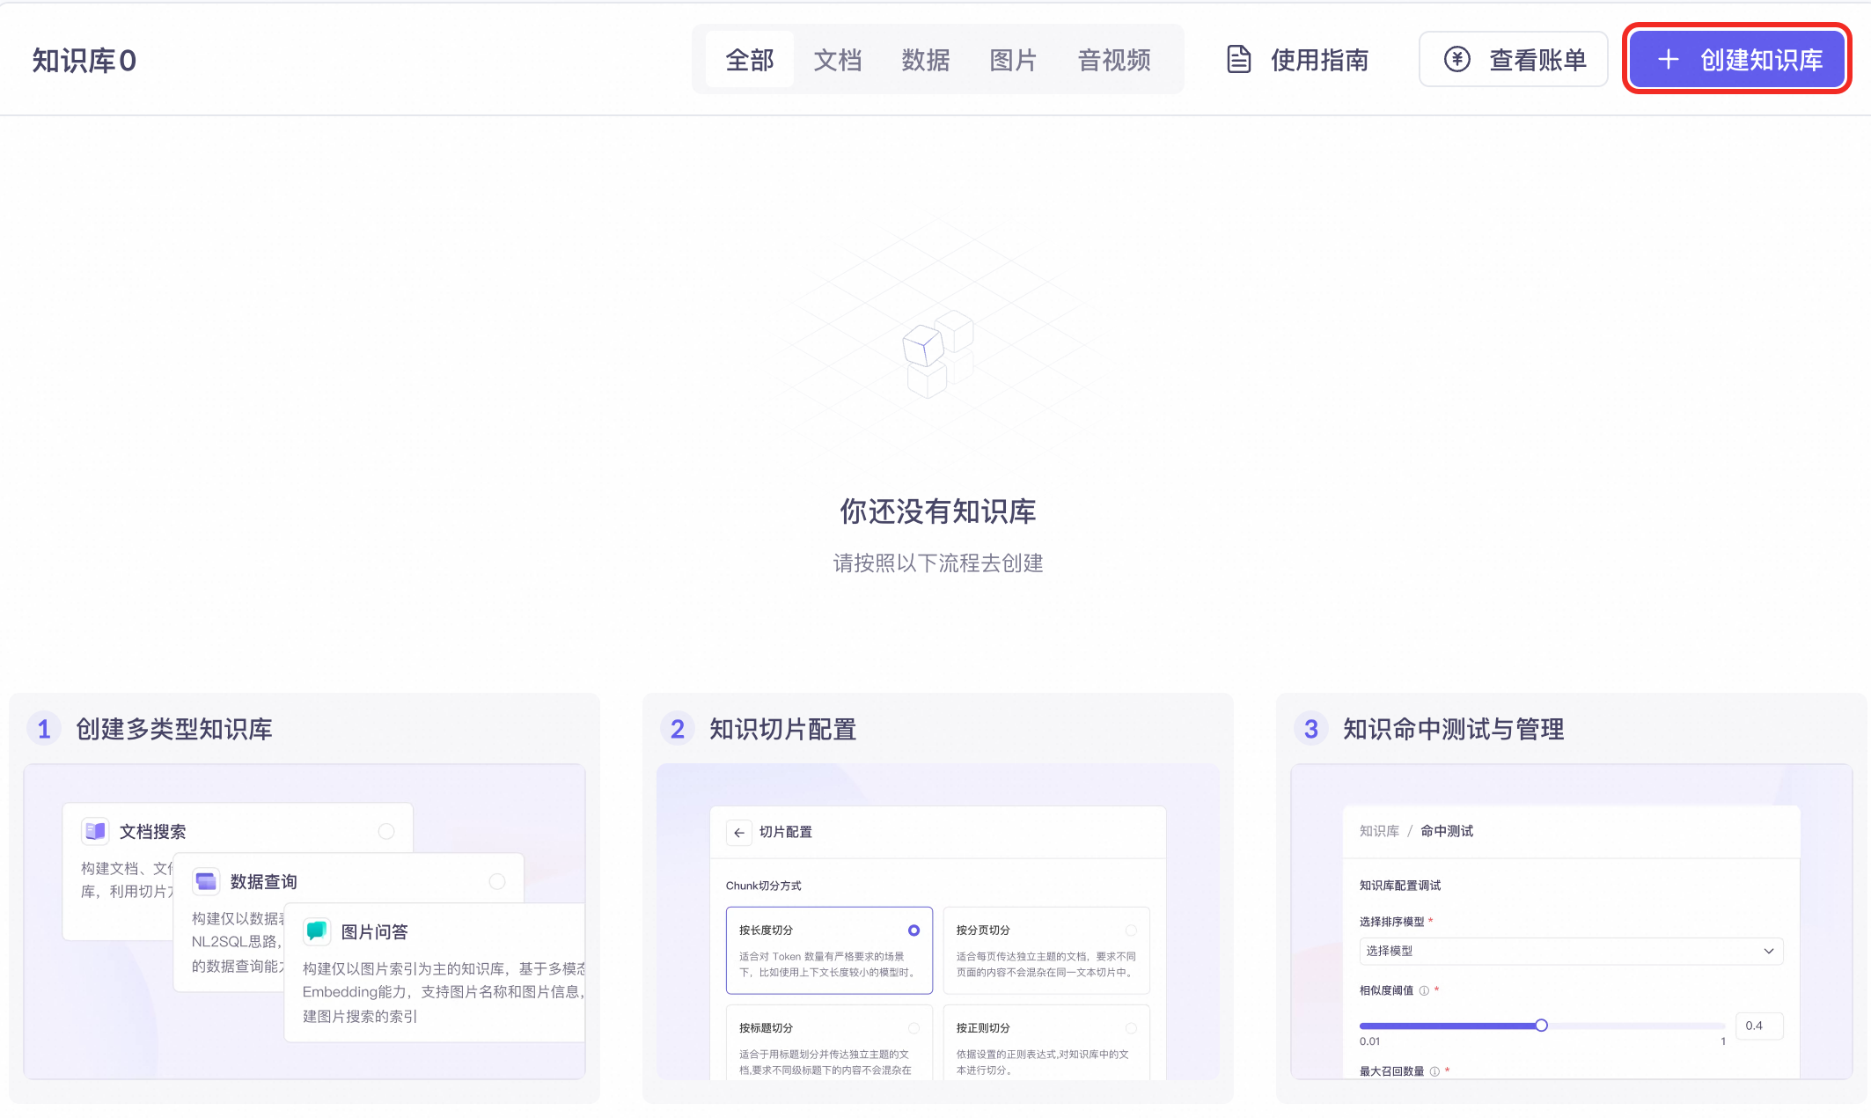Click the back arrow beside 切片配置
This screenshot has height=1118, width=1871.
tap(739, 832)
